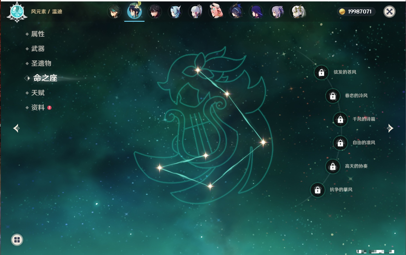
Task: Switch to the light-blue haired Eula avatar
Action: click(x=175, y=12)
